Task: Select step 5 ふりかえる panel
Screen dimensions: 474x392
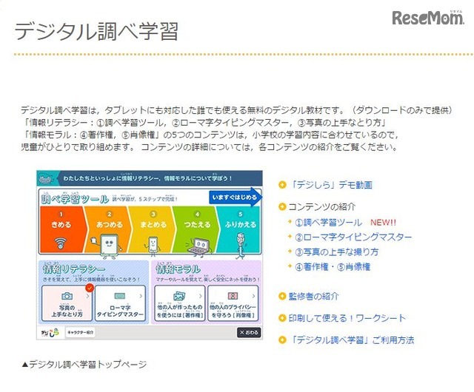Action: [x=239, y=229]
